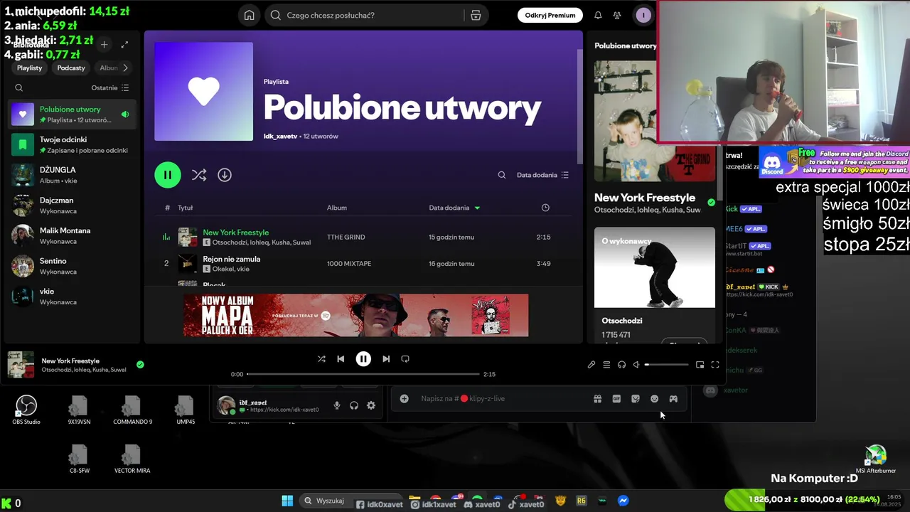The image size is (910, 512).
Task: Click Polubione utwory heart cover art
Action: coord(203,91)
